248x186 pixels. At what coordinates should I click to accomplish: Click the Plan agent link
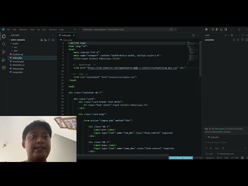tap(220, 129)
